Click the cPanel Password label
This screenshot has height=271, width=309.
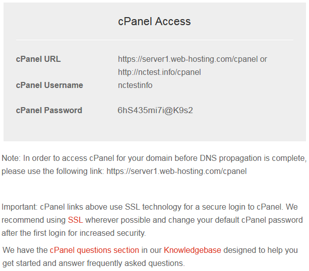tap(49, 111)
